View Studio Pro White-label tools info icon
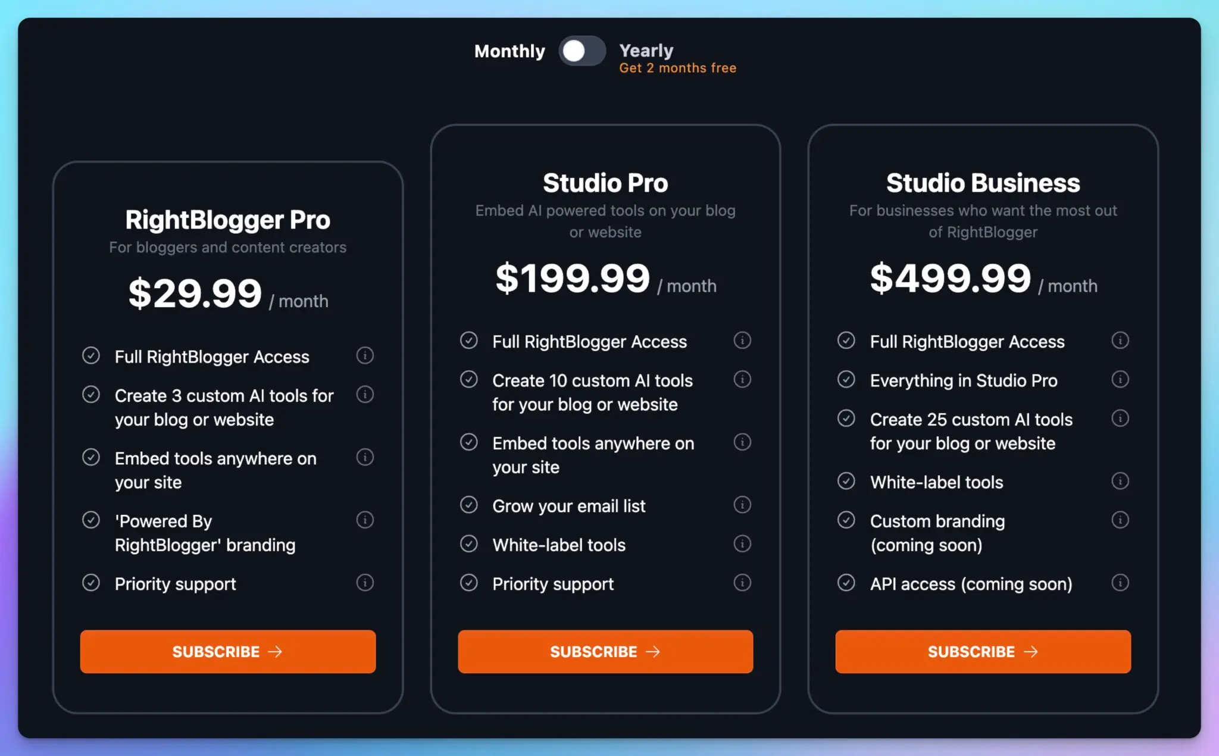The width and height of the screenshot is (1219, 756). (x=742, y=543)
